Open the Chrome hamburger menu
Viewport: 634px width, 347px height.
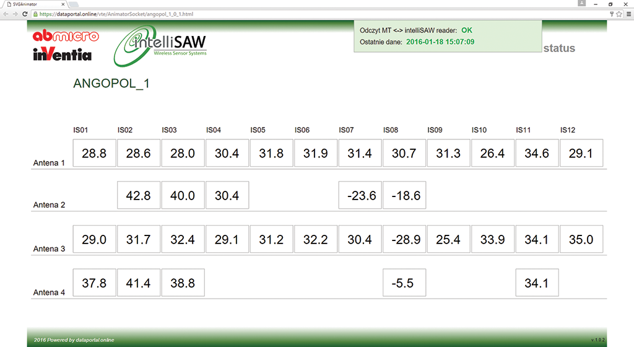tap(628, 13)
